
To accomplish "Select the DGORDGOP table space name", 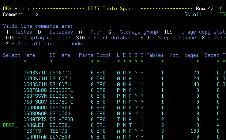I will [x=35, y=113].
